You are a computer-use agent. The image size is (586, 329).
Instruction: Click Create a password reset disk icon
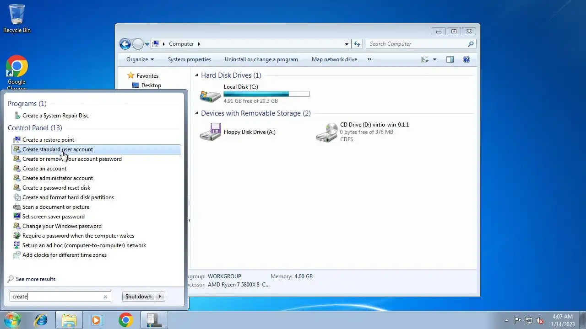(17, 188)
